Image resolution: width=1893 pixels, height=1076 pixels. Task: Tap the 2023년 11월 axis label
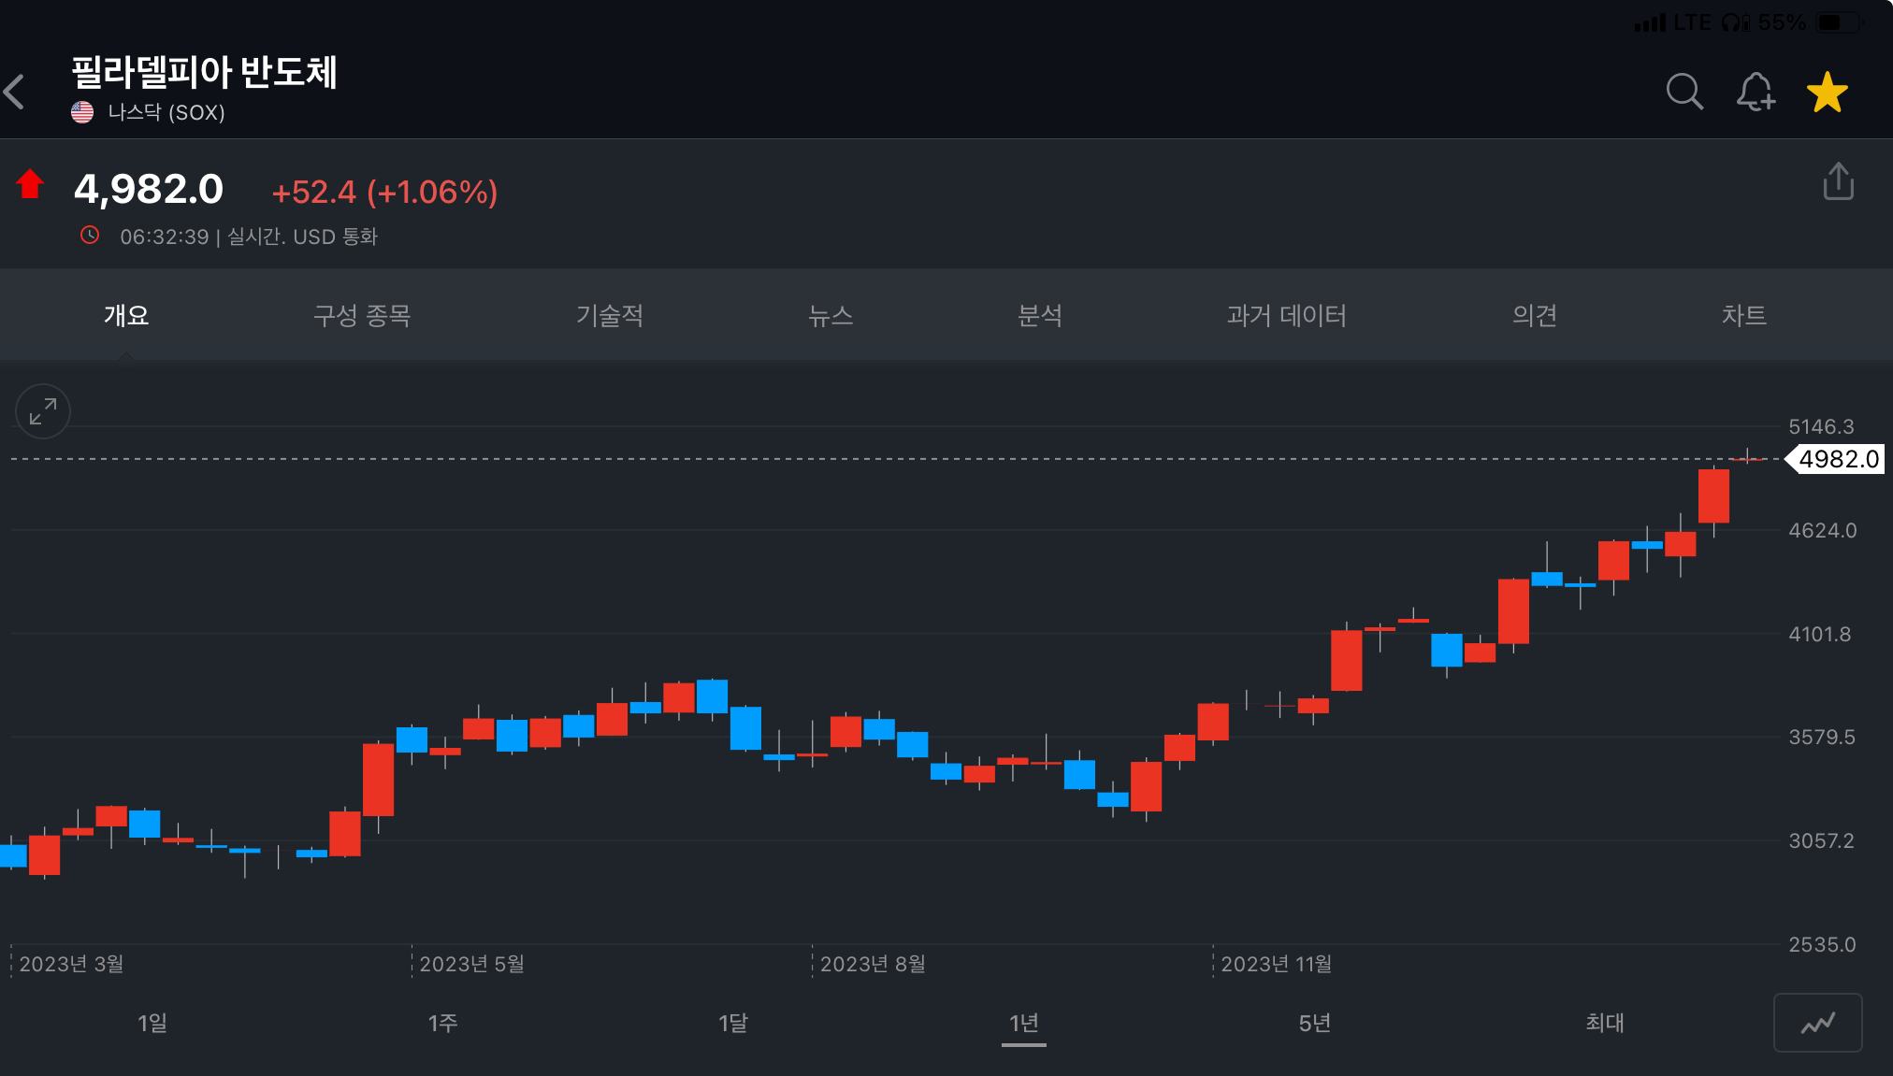click(1276, 964)
